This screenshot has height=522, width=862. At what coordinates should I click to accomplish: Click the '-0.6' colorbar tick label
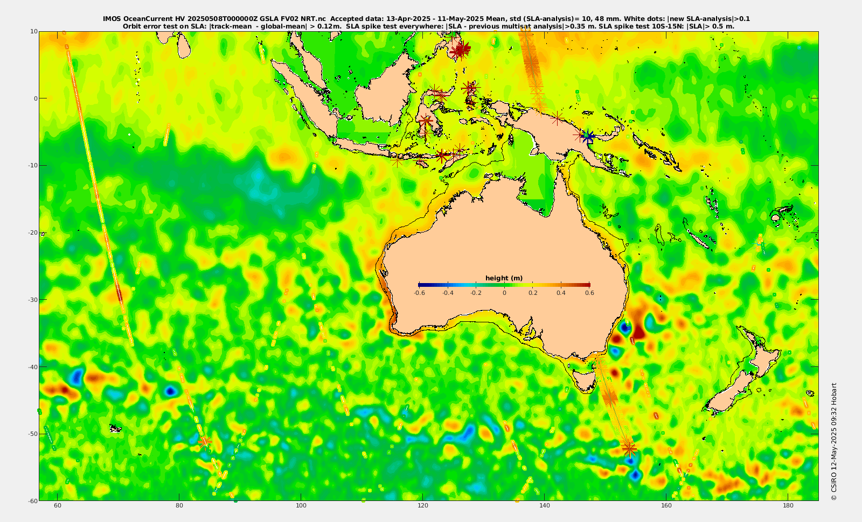click(x=419, y=293)
